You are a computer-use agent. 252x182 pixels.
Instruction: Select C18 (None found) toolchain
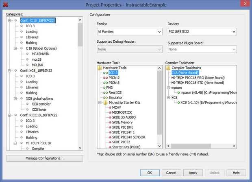click(x=185, y=73)
